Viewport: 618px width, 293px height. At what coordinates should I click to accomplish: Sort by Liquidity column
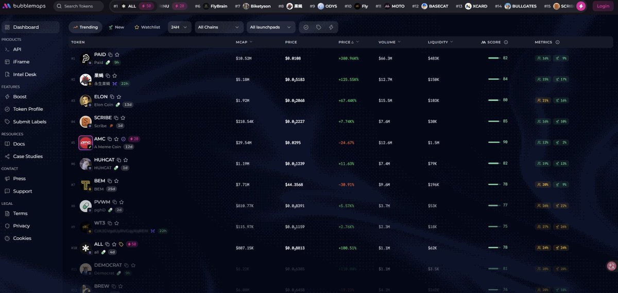[x=440, y=42]
